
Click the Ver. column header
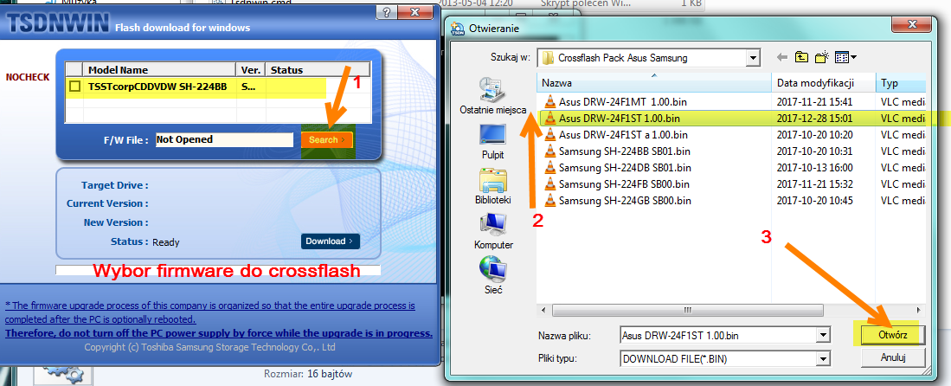tap(250, 70)
